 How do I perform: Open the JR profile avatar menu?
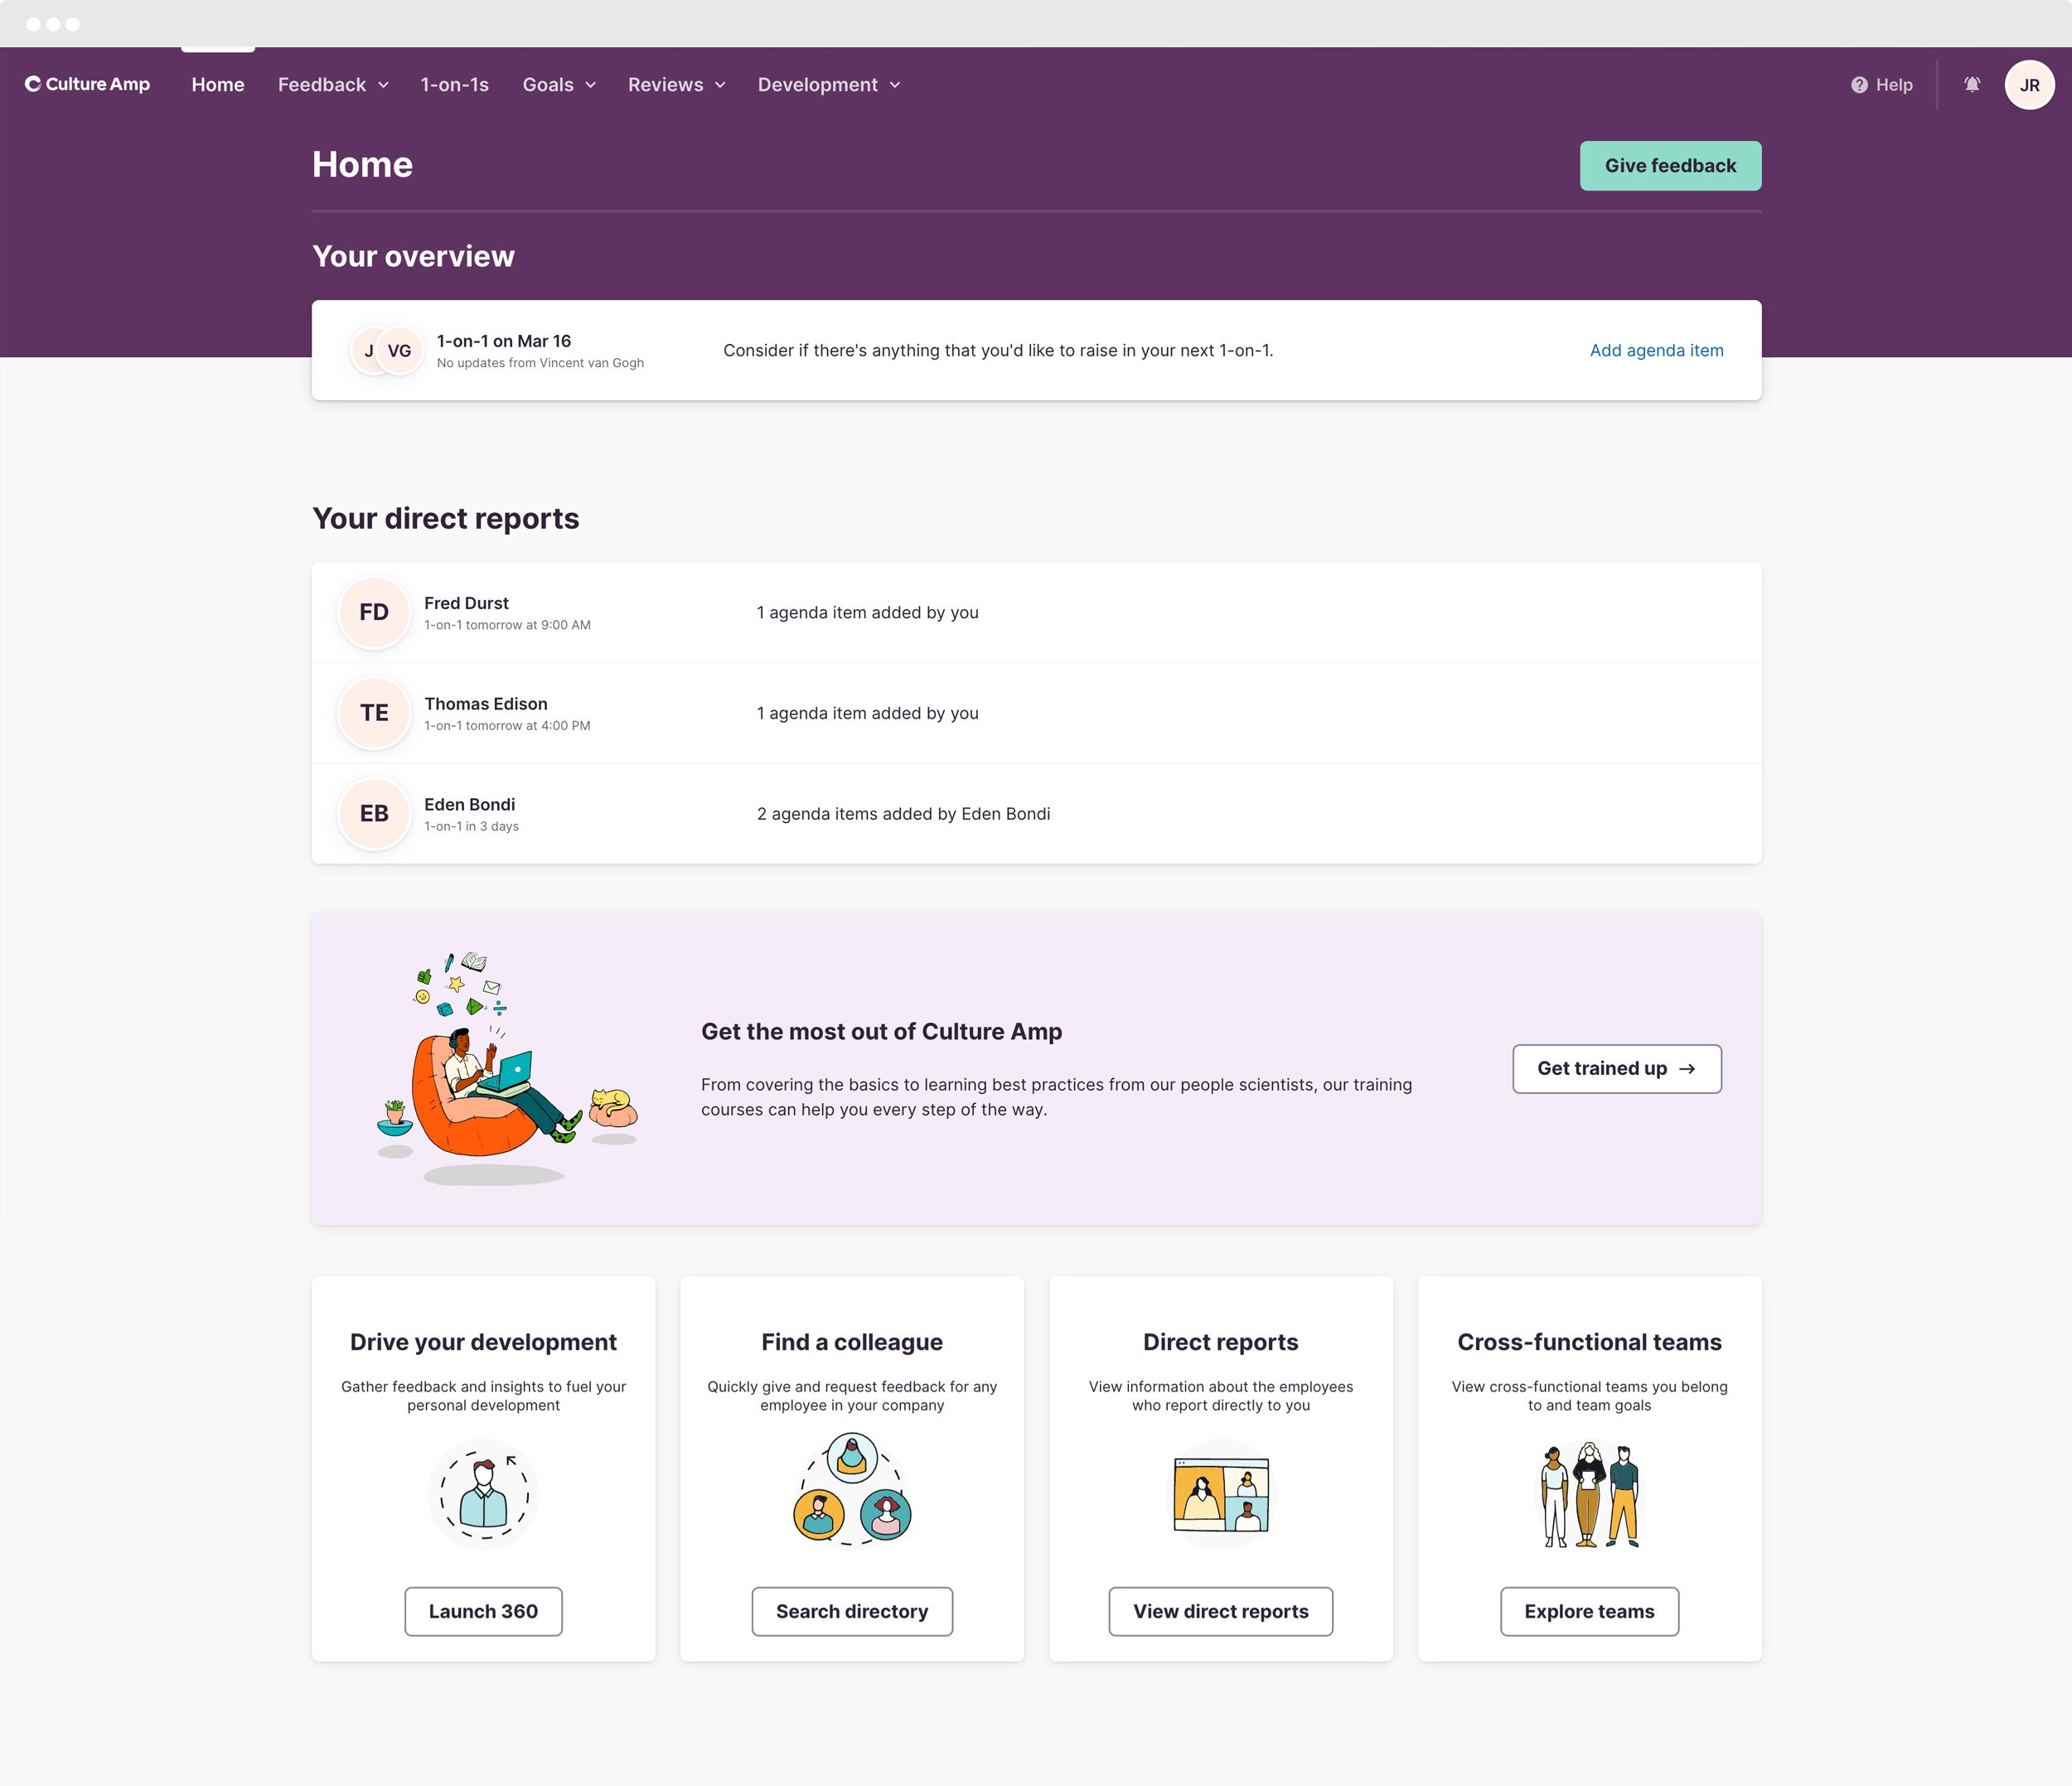coord(2029,85)
